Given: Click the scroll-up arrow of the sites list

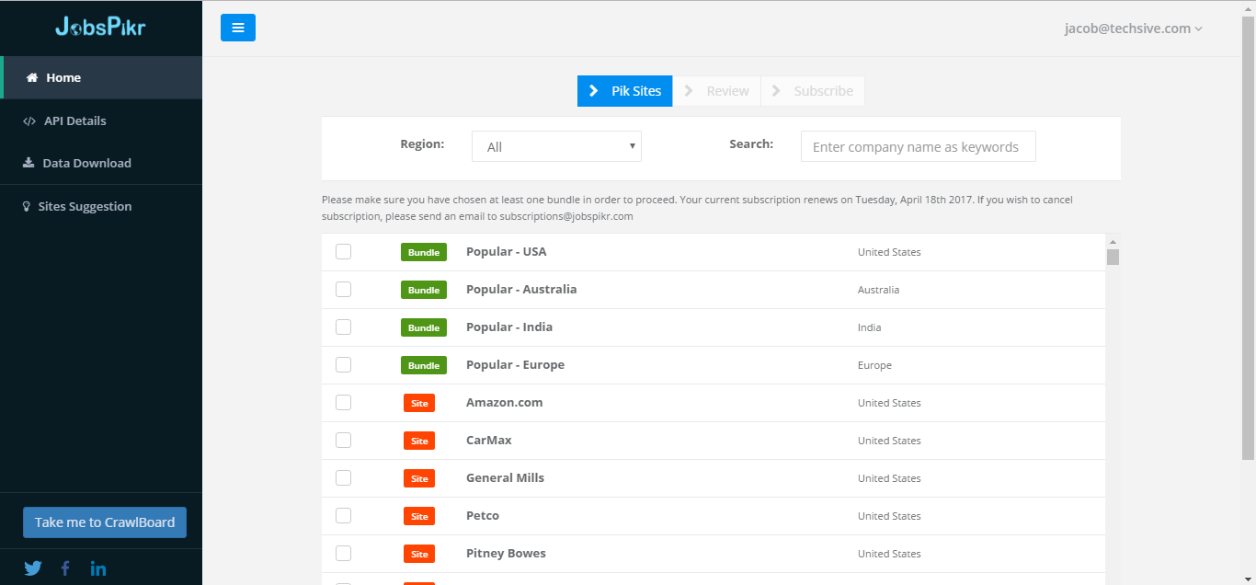Looking at the screenshot, I should [x=1113, y=241].
